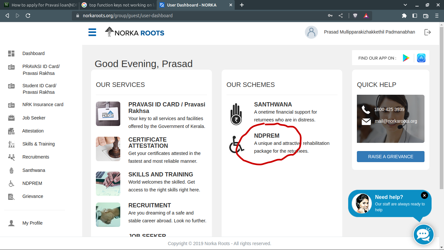Viewport: 444px width, 250px height.
Task: Open the CERTIFICATE ATTESTATION service link
Action: tap(148, 143)
